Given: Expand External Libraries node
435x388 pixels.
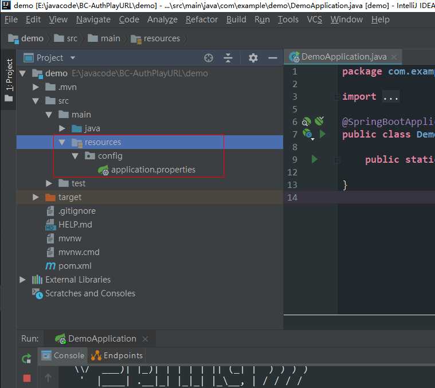Looking at the screenshot, I should click(23, 280).
